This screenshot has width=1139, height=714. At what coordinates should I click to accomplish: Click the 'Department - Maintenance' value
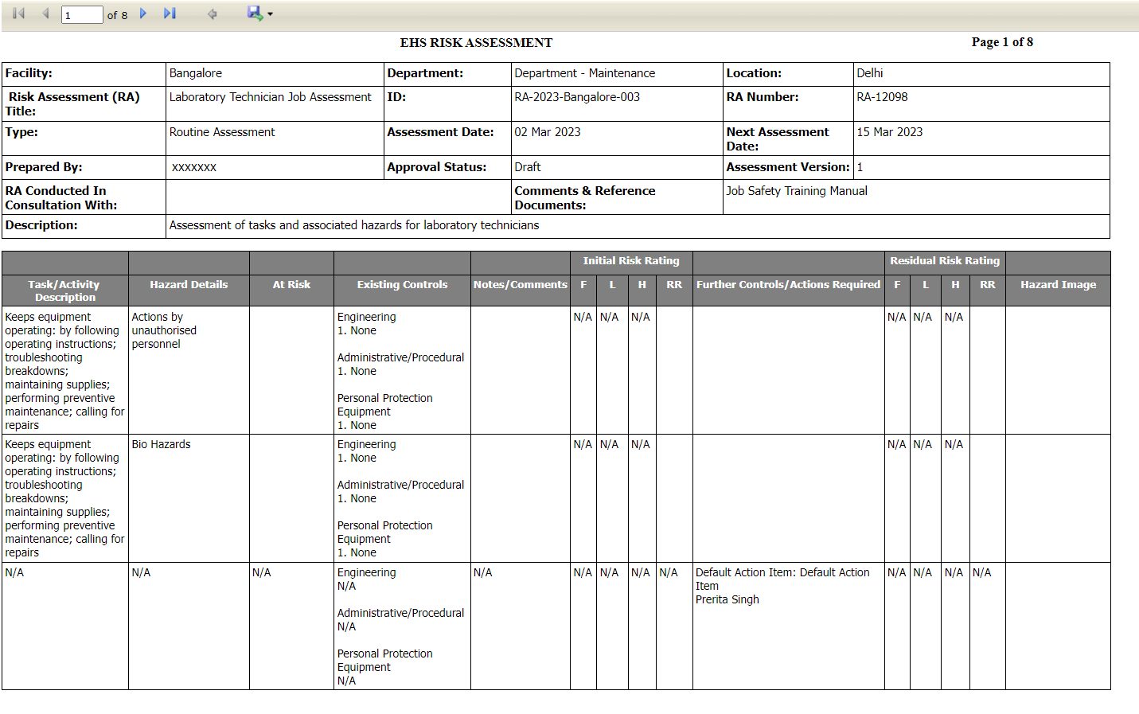585,73
